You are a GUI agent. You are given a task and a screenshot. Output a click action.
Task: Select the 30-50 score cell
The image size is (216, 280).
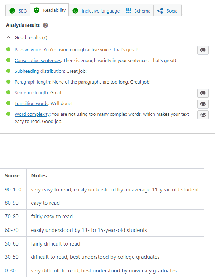tap(13, 257)
